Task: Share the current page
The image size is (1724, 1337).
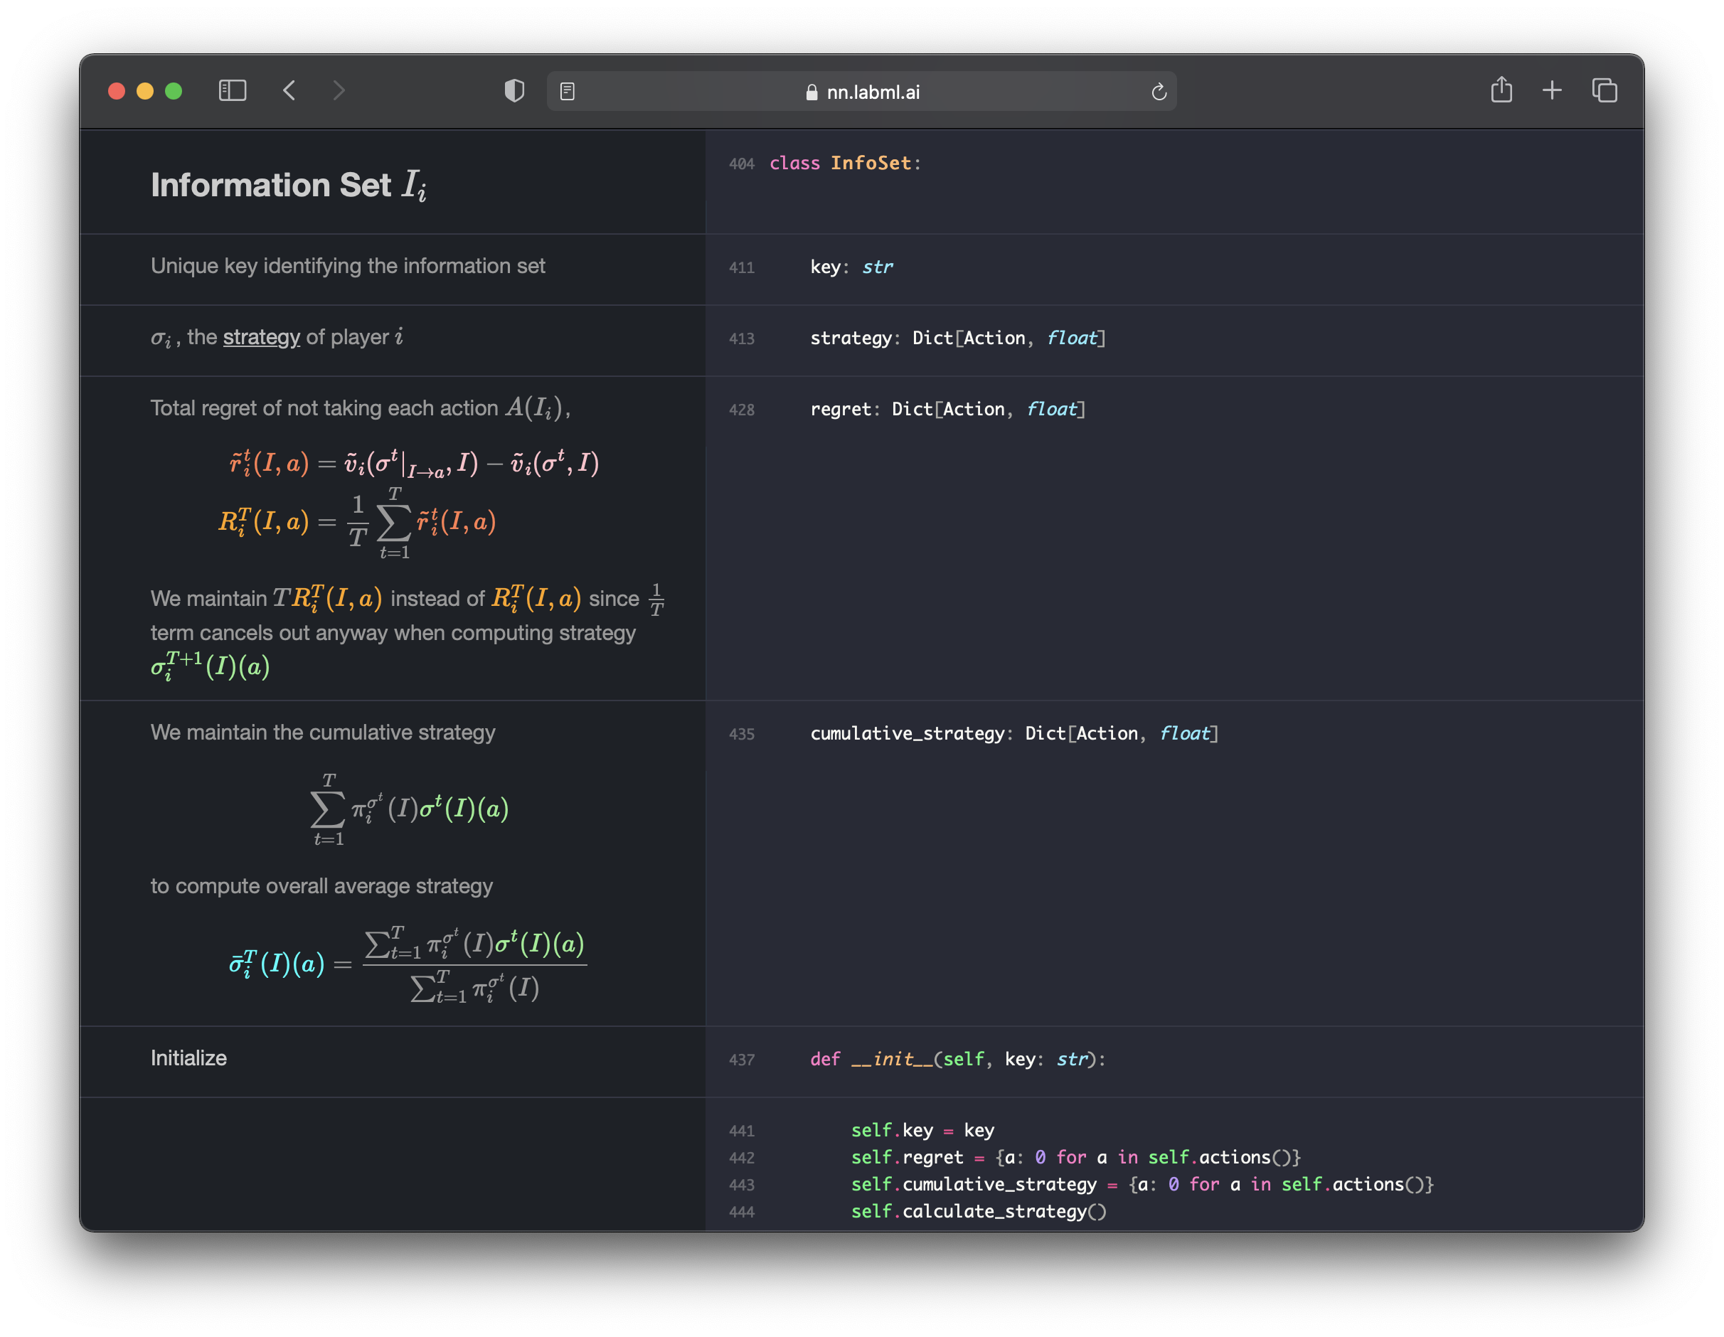Action: pyautogui.click(x=1501, y=90)
